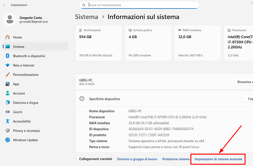Click the ID dispositivo label
Viewport: 253px width, 166px height.
pyautogui.click(x=99, y=129)
